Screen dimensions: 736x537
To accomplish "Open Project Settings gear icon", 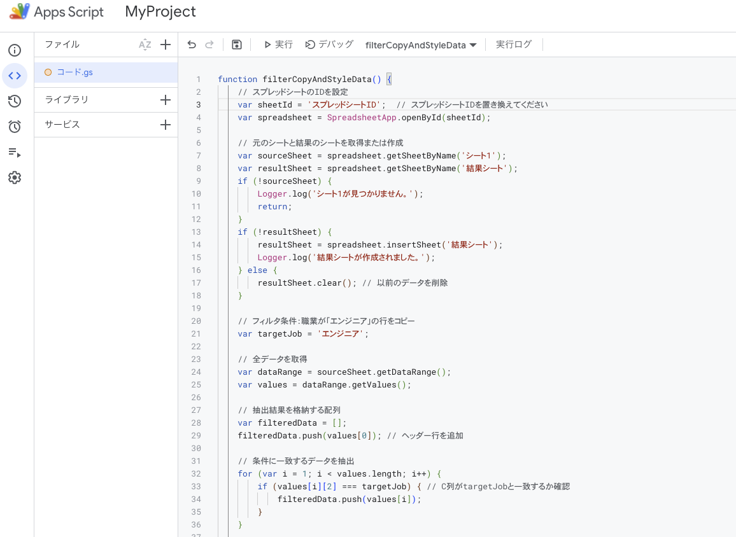I will (x=15, y=178).
